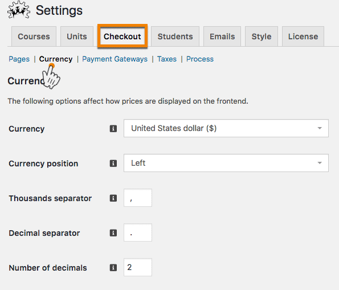Click the 'Decimal separator' field label
The image size is (339, 290).
coord(44,233)
